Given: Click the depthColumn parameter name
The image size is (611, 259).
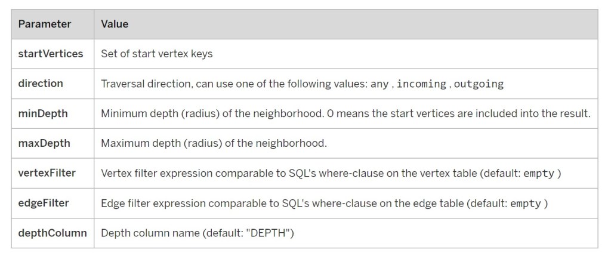Looking at the screenshot, I should pyautogui.click(x=53, y=233).
